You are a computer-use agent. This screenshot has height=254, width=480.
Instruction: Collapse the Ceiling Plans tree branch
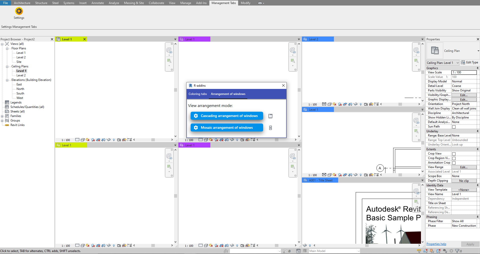[x=7, y=66]
